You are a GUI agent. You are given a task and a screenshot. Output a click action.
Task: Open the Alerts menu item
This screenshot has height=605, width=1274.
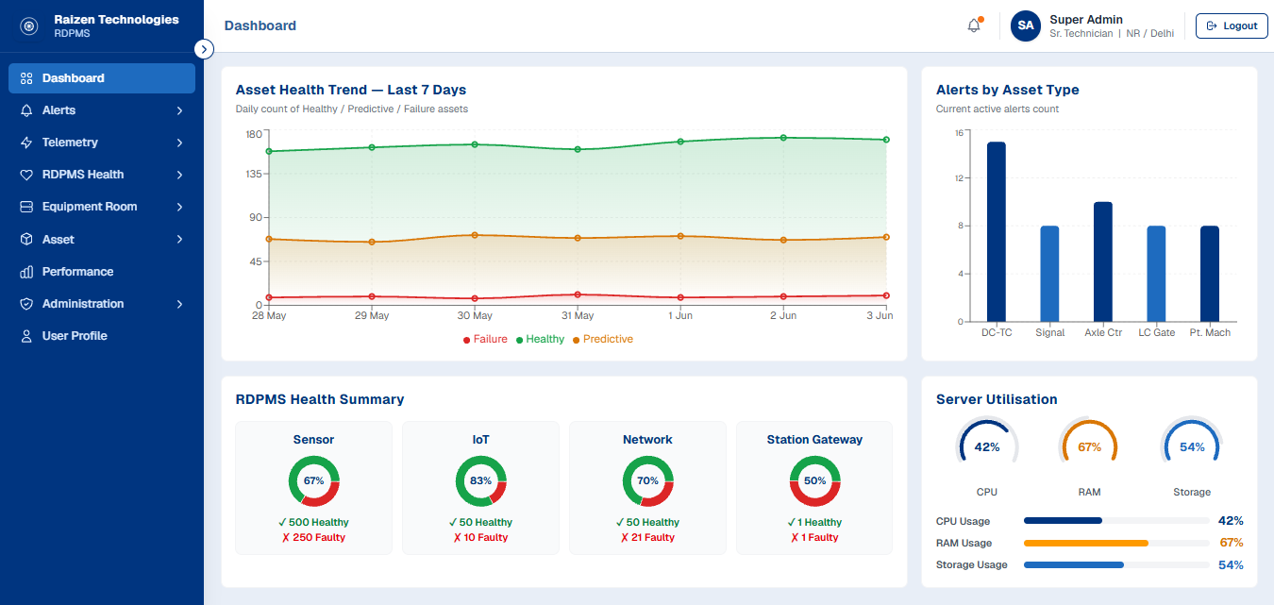tap(102, 110)
